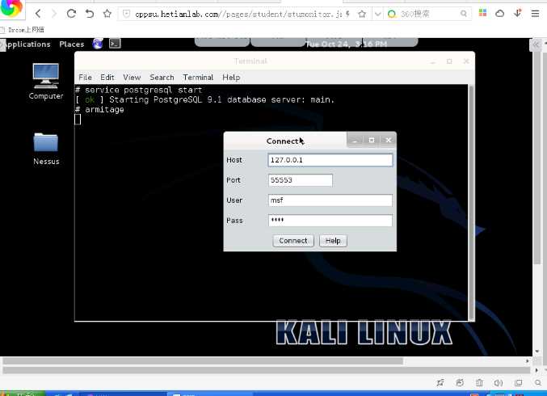Click the lightning bolt icon in address bar
The image size is (547, 396).
347,14
